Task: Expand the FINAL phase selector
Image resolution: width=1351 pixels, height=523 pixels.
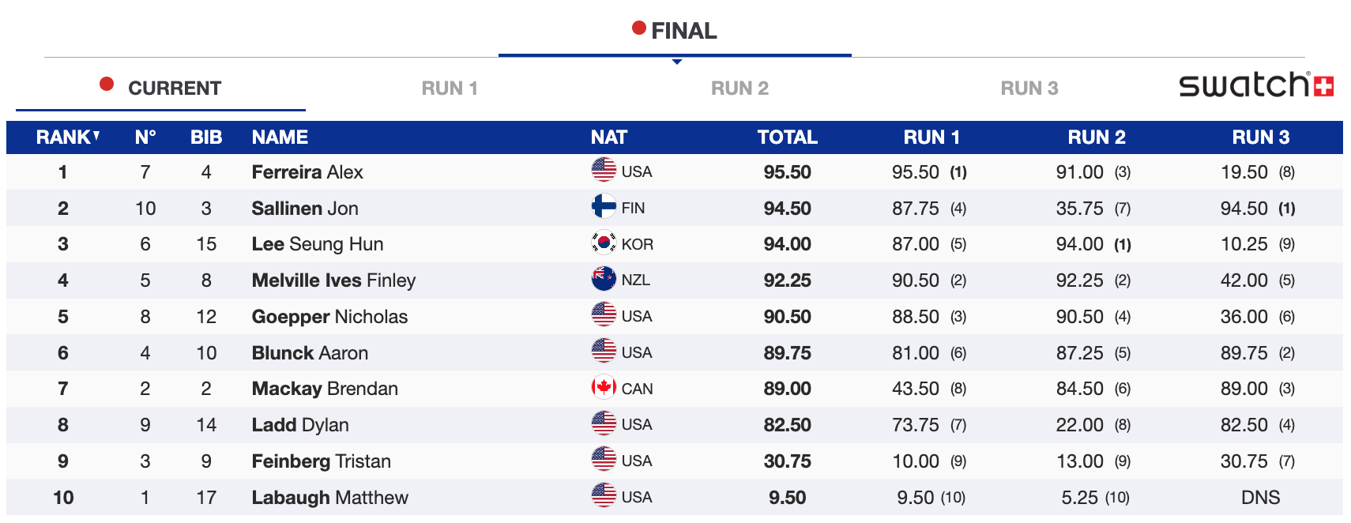Action: click(675, 32)
